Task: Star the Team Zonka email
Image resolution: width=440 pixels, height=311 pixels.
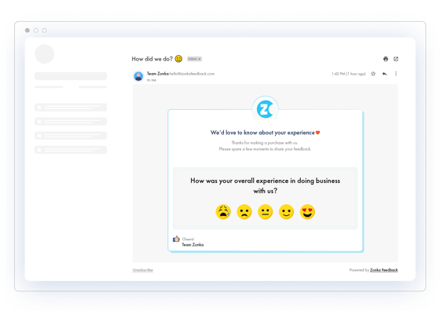Action: tap(373, 74)
